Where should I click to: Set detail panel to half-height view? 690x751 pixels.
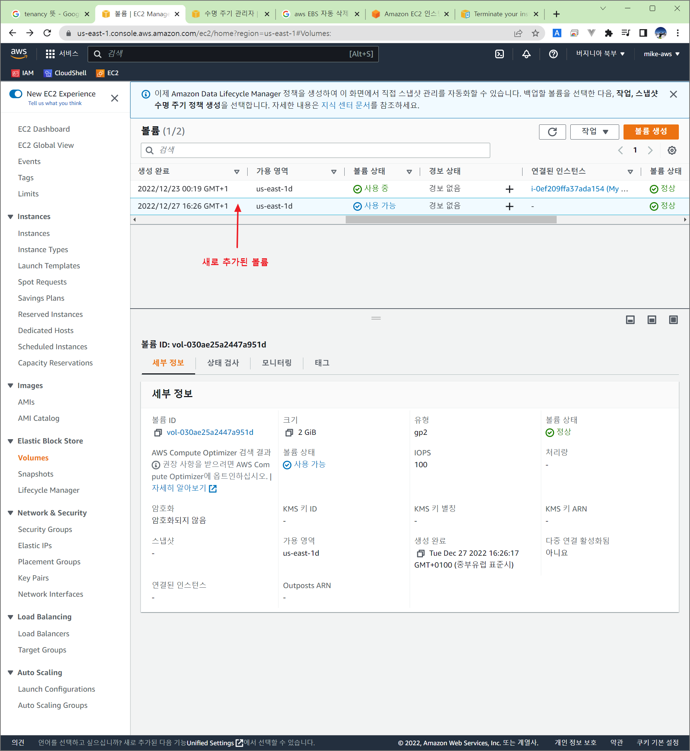click(x=652, y=320)
